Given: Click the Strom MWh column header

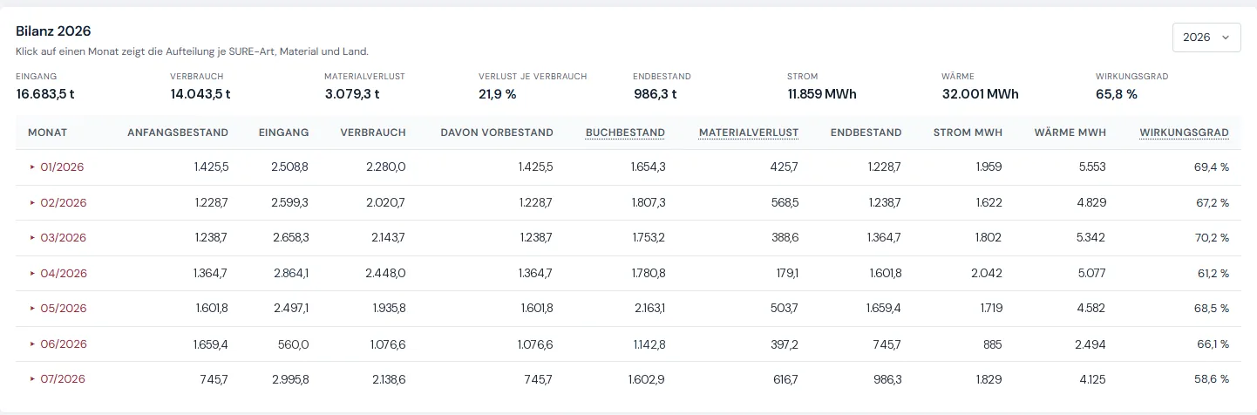Looking at the screenshot, I should pos(968,133).
